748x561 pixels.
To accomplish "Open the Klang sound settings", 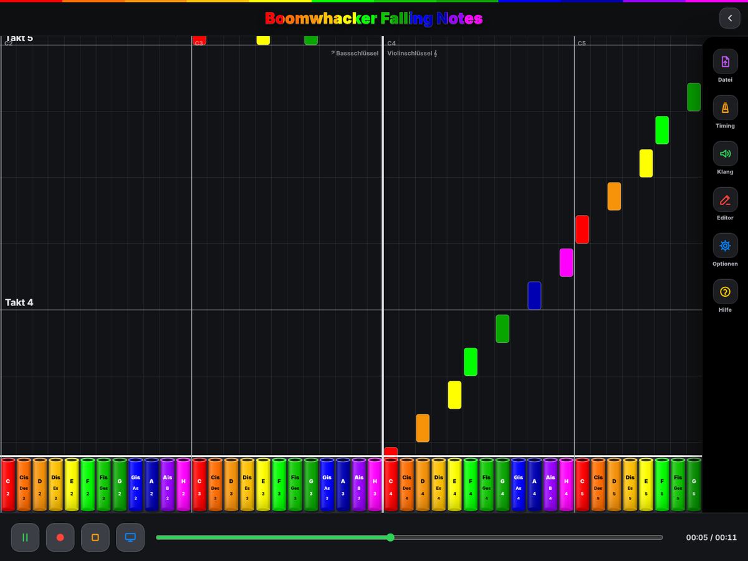I will point(725,154).
